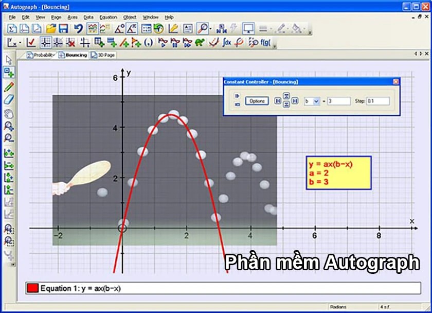Click the right arrow increase-value button
Viewport: 432px width, 313px height.
tap(295, 101)
